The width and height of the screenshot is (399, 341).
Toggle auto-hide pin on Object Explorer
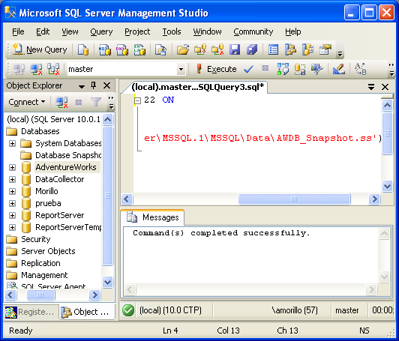[94, 85]
